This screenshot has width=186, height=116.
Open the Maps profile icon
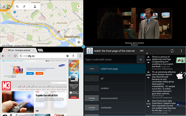(x=35, y=6)
